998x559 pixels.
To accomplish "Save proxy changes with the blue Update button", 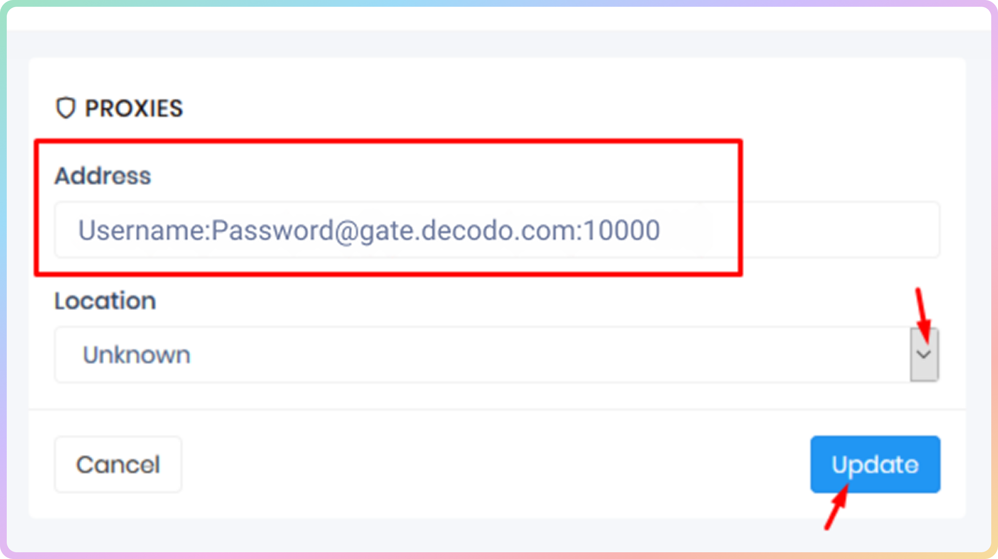I will click(x=875, y=464).
